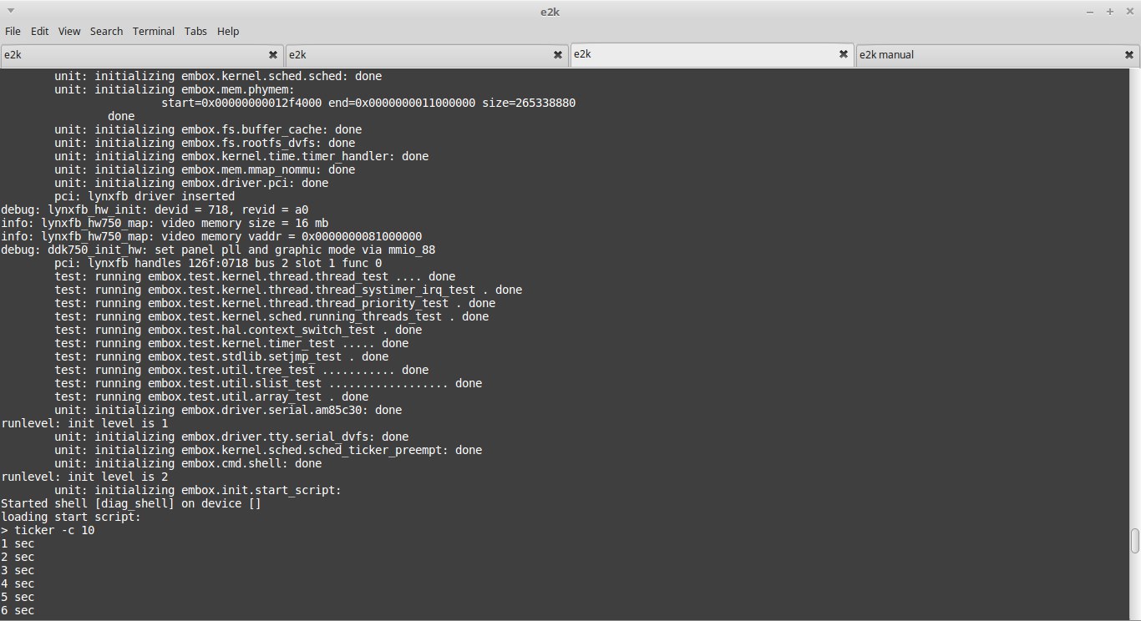Open the Edit menu
The width and height of the screenshot is (1141, 621).
pyautogui.click(x=39, y=31)
